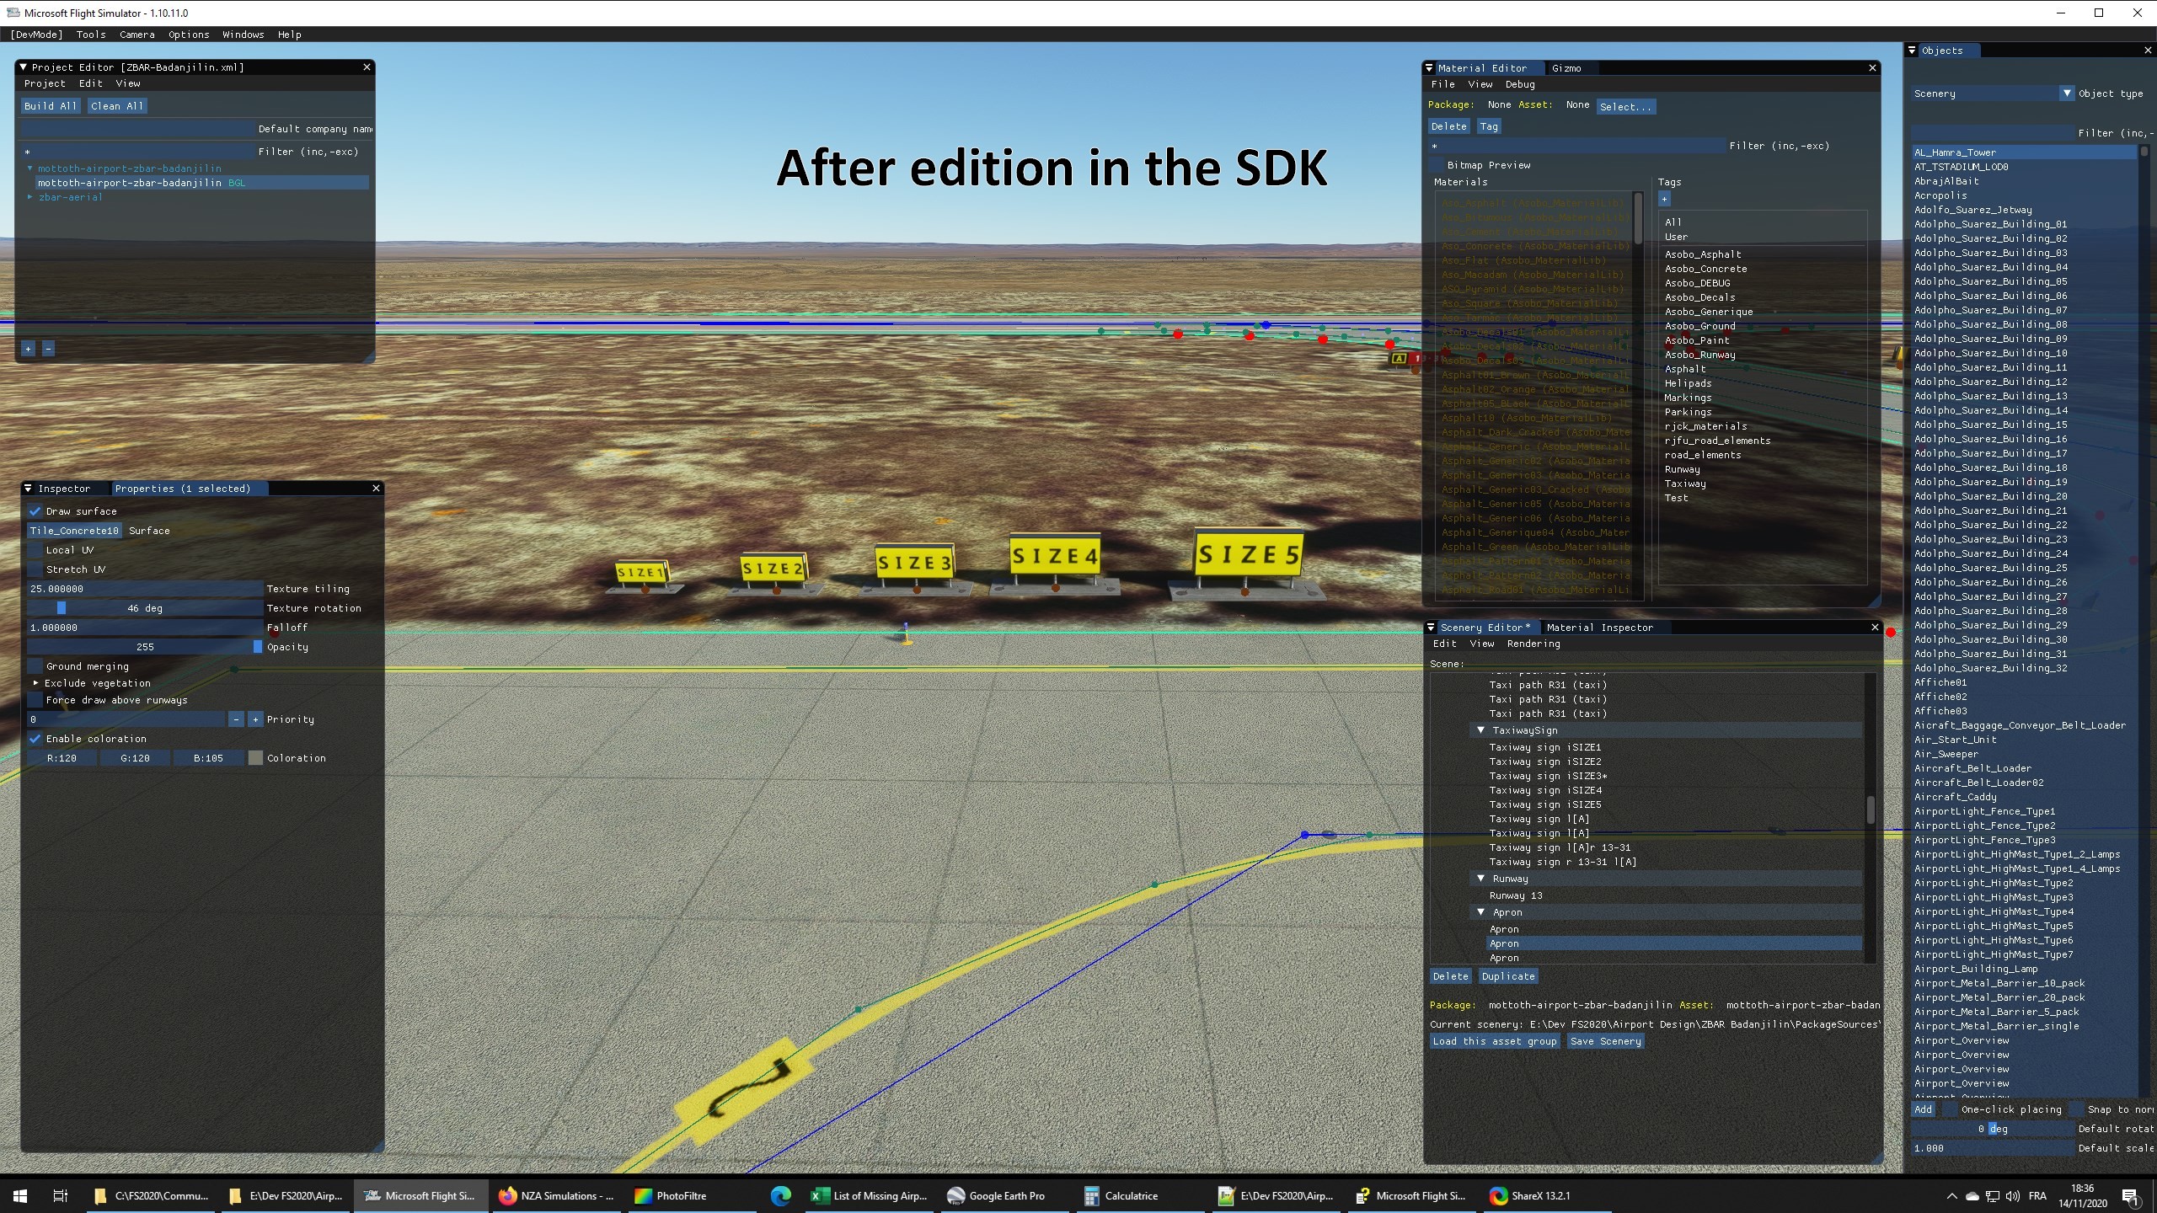This screenshot has height=1213, width=2157.
Task: Expand the zbar-aerial node in Project Editor
Action: click(31, 196)
